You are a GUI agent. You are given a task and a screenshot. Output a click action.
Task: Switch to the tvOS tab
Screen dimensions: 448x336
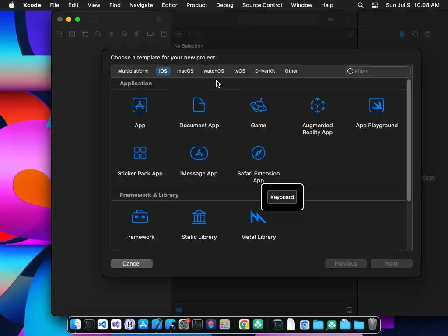coord(239,71)
